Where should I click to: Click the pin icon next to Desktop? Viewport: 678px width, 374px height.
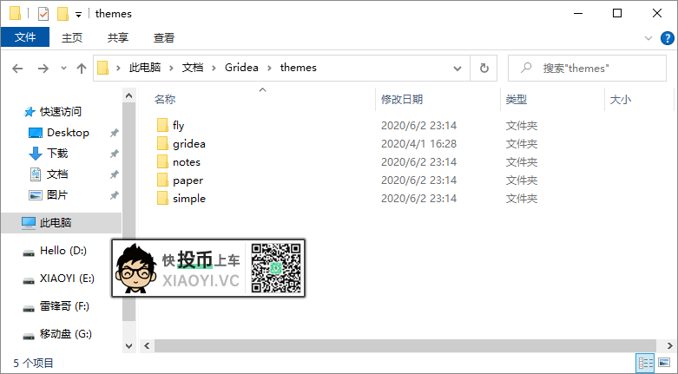(x=114, y=133)
